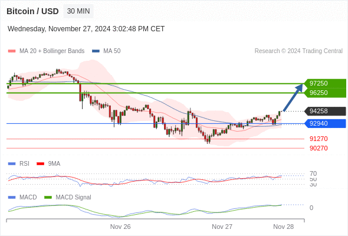
Task: Click the 94258 current price tag
Action: point(325,111)
